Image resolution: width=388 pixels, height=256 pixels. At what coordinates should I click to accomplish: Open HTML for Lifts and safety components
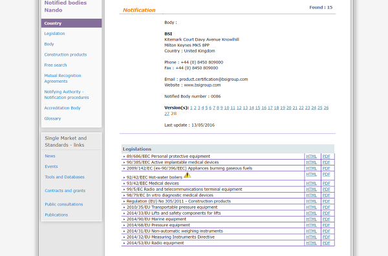pos(311,213)
